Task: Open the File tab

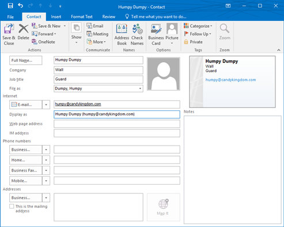Action: pyautogui.click(x=10, y=17)
